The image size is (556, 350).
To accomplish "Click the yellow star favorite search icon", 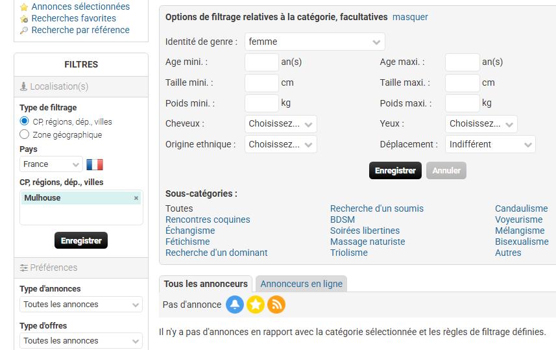I will [256, 305].
